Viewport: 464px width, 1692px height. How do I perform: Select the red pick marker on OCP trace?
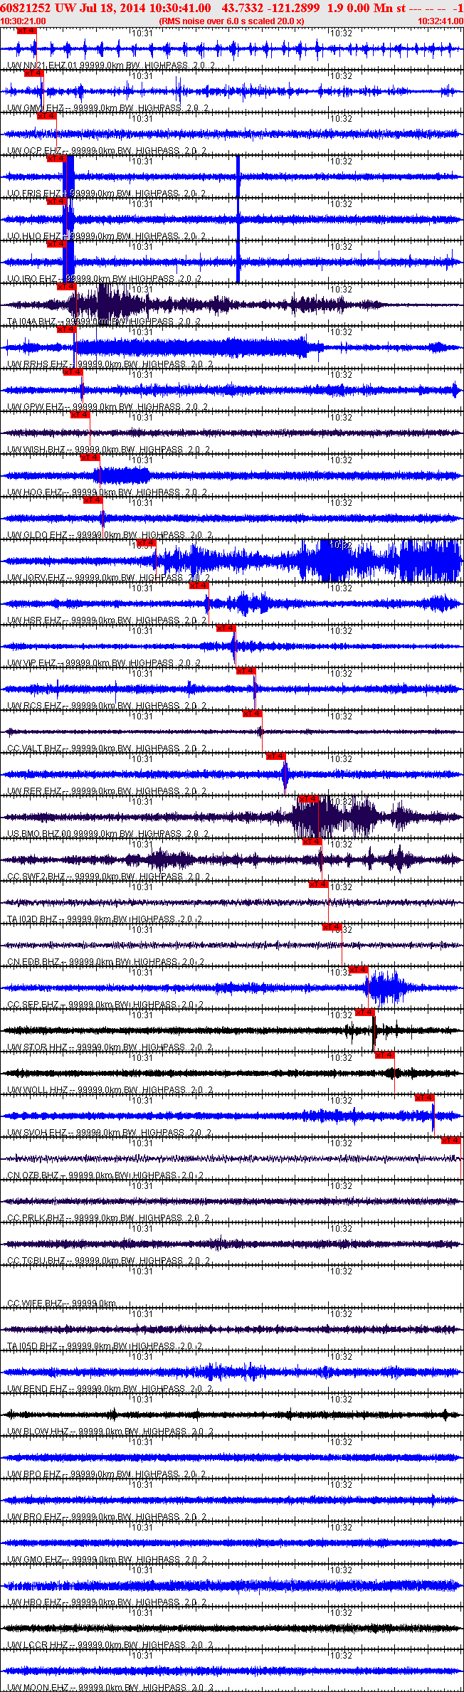46,116
